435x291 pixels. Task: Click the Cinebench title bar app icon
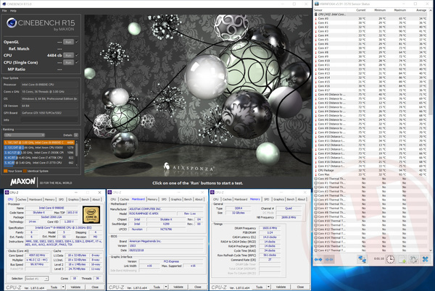coord(3,4)
